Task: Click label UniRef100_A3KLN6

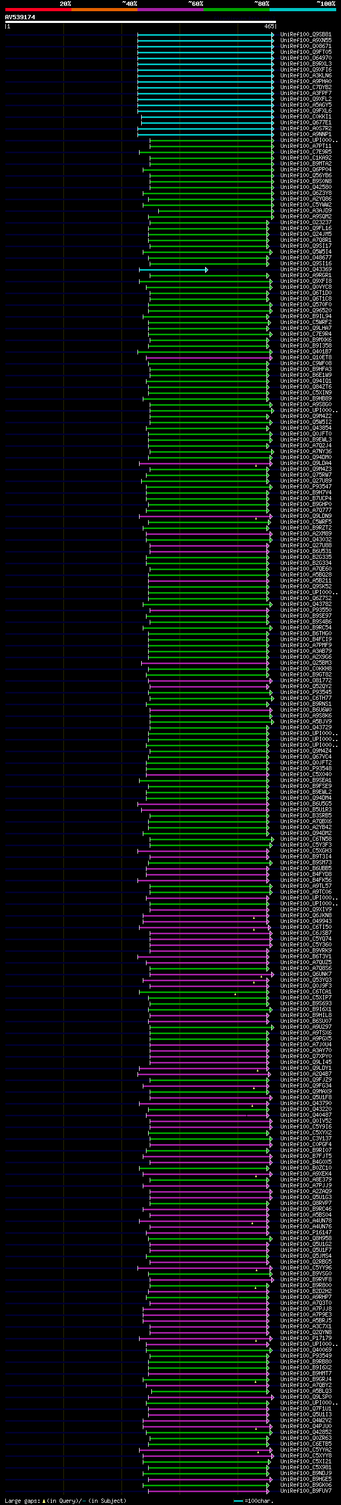Action: pyautogui.click(x=306, y=75)
